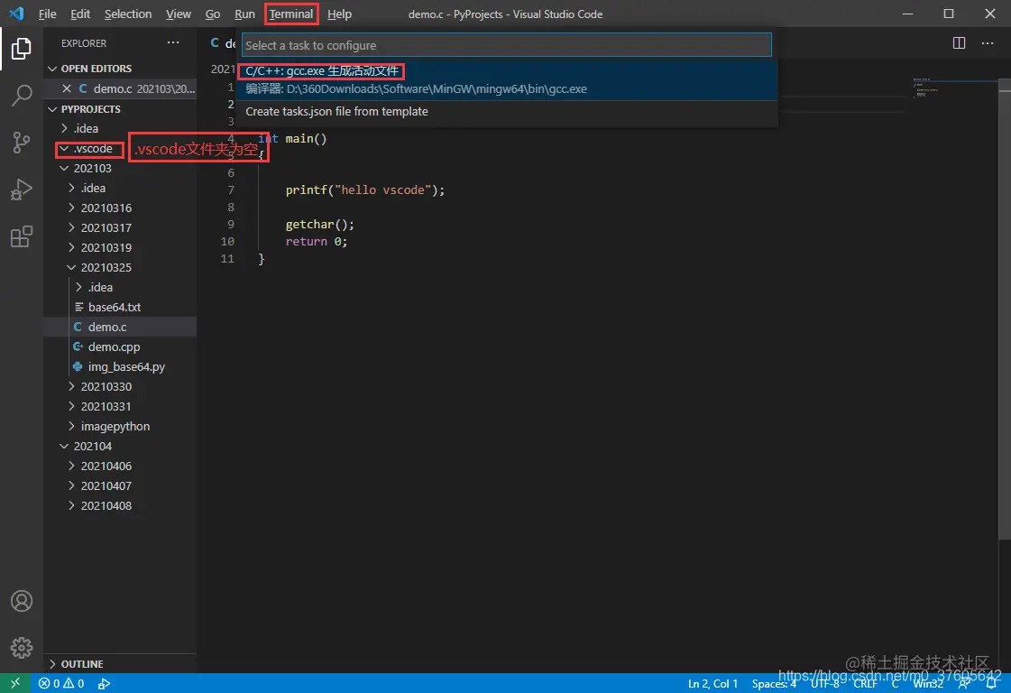Click Ln 2, Col 1 in status bar
Screen dimensions: 1011x693
pyautogui.click(x=712, y=683)
